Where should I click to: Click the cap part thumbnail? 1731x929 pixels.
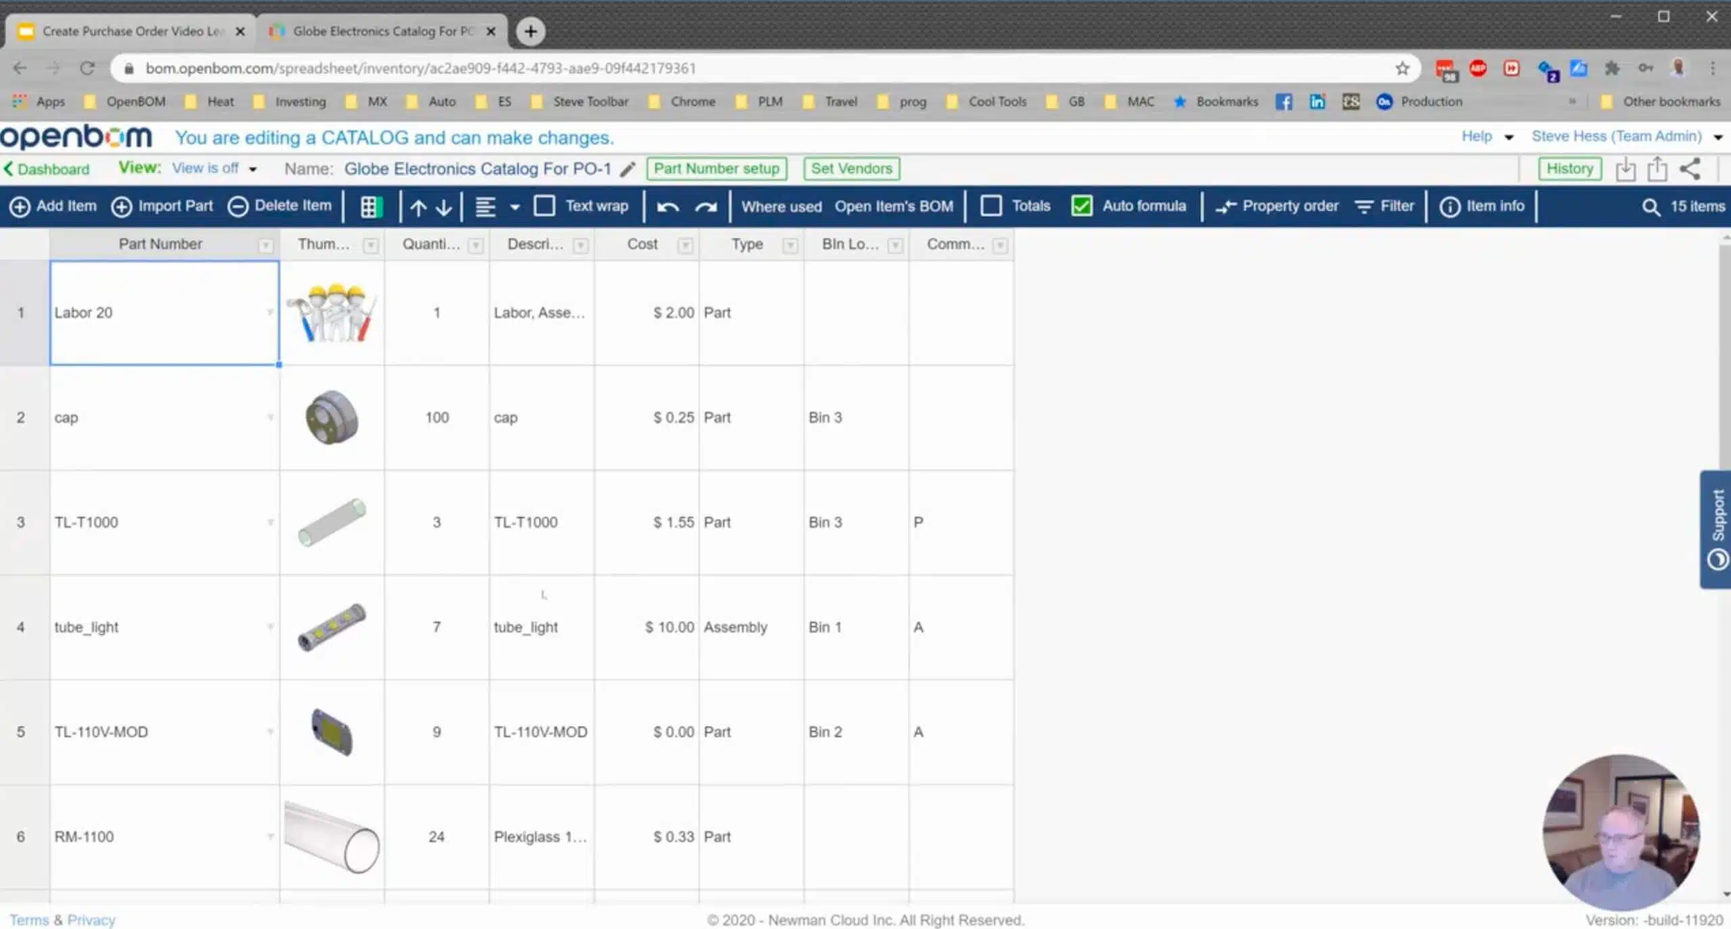pyautogui.click(x=332, y=418)
